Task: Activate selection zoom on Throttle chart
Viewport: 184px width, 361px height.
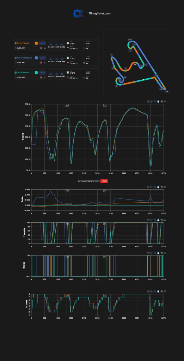Action: (x=155, y=220)
